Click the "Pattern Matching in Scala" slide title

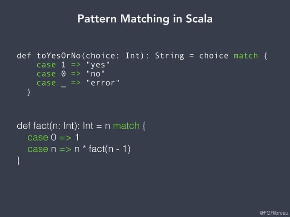145,19
